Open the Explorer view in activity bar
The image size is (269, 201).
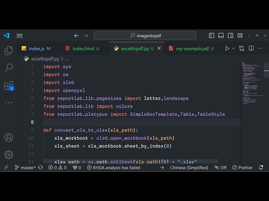[8, 51]
